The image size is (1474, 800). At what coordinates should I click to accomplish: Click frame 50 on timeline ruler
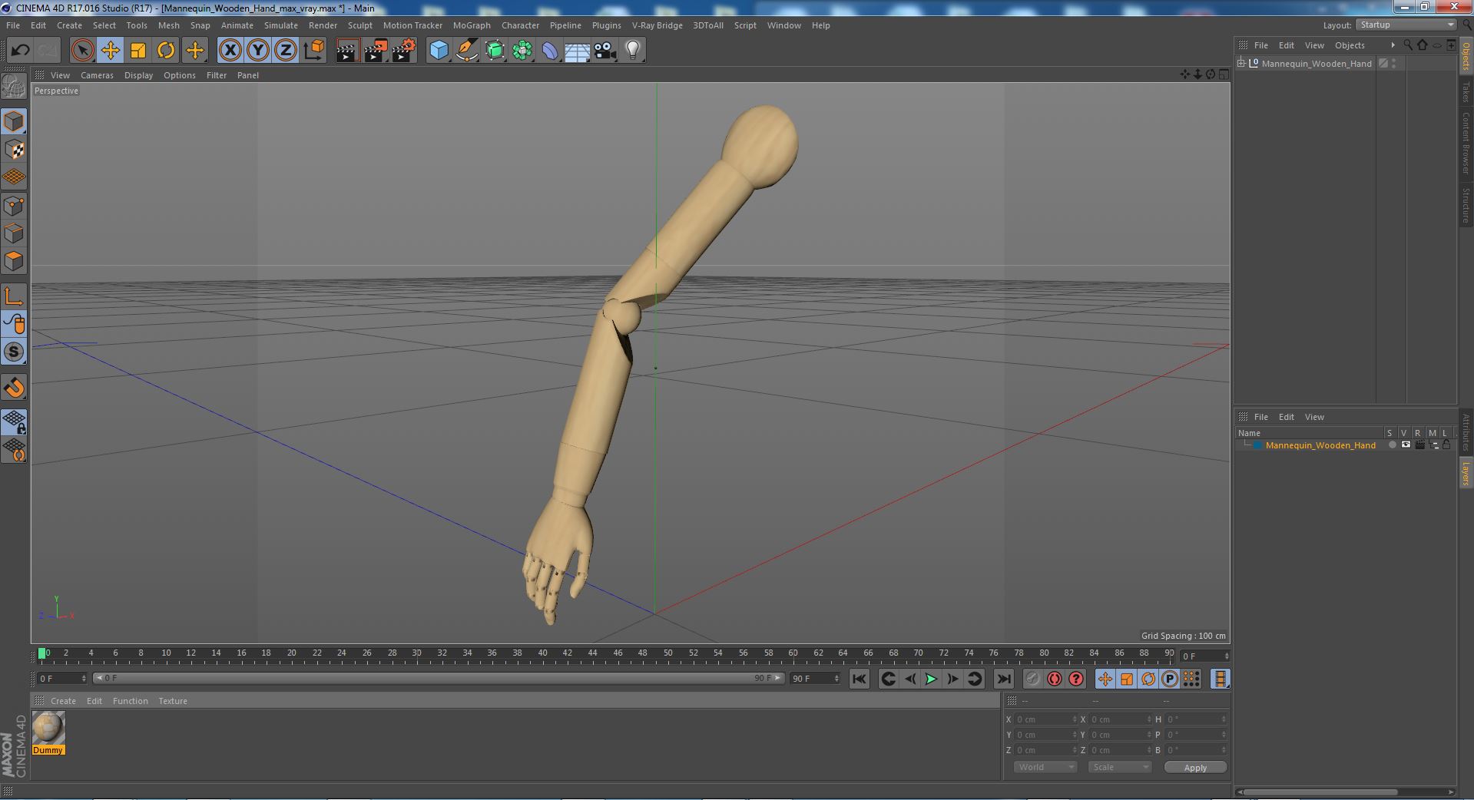667,653
